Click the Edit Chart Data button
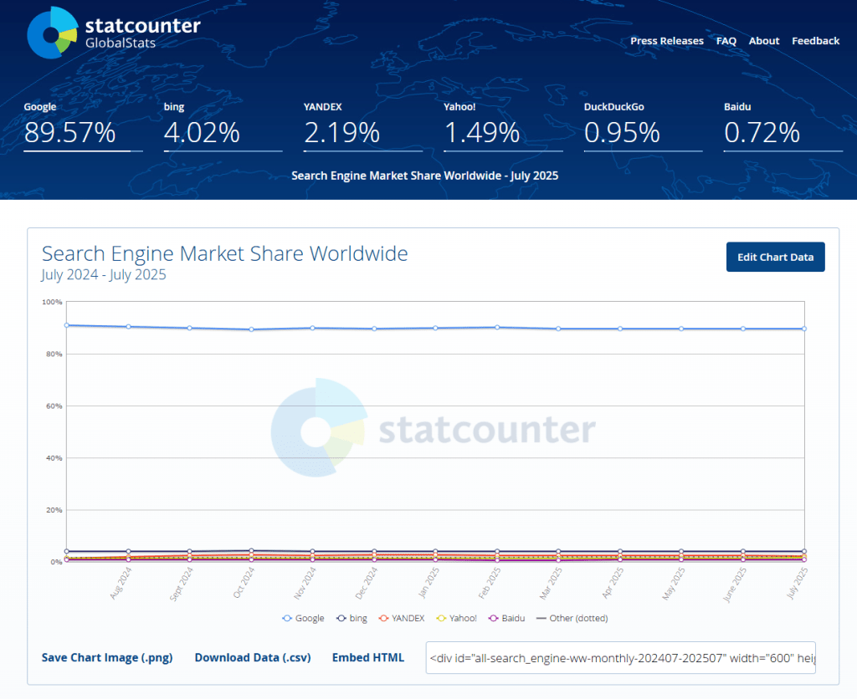The height and width of the screenshot is (699, 857). [x=776, y=257]
